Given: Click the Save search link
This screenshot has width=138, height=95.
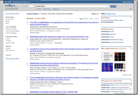Looking at the screenshot, I should pos(47,9).
